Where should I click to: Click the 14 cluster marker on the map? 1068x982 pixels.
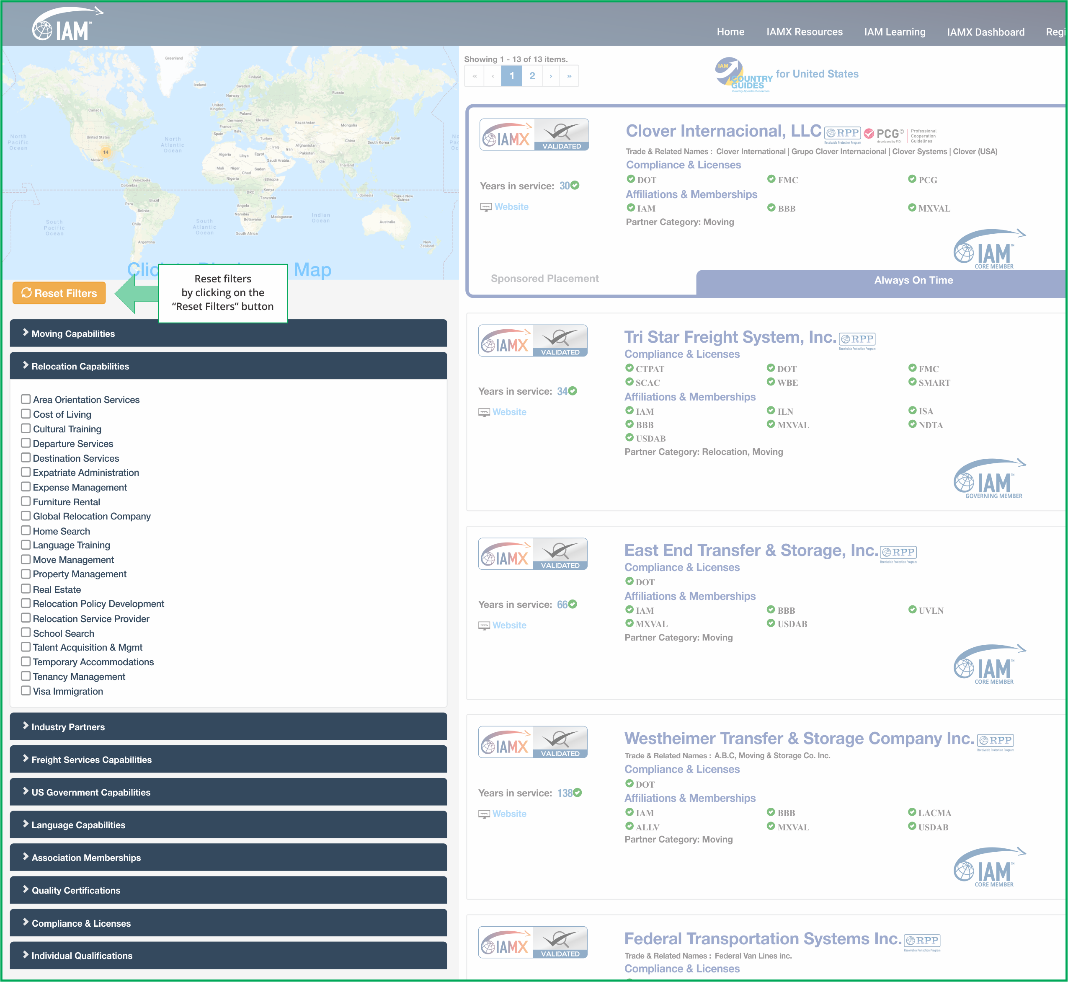click(x=106, y=152)
